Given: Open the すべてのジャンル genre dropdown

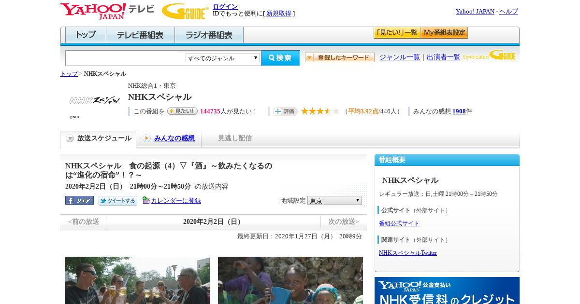Looking at the screenshot, I should (x=223, y=58).
